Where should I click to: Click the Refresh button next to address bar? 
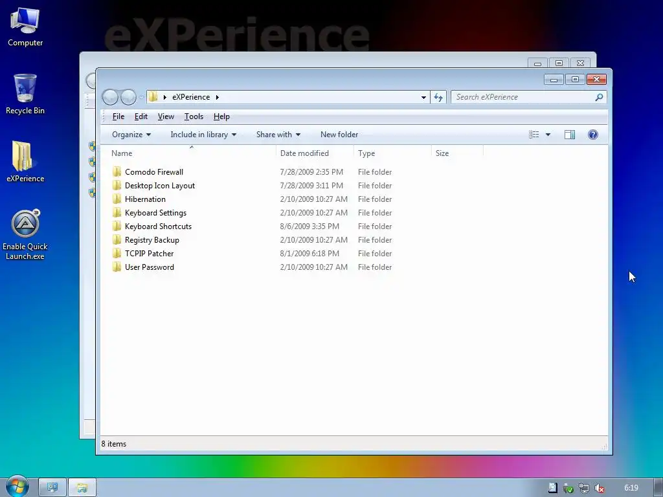438,97
